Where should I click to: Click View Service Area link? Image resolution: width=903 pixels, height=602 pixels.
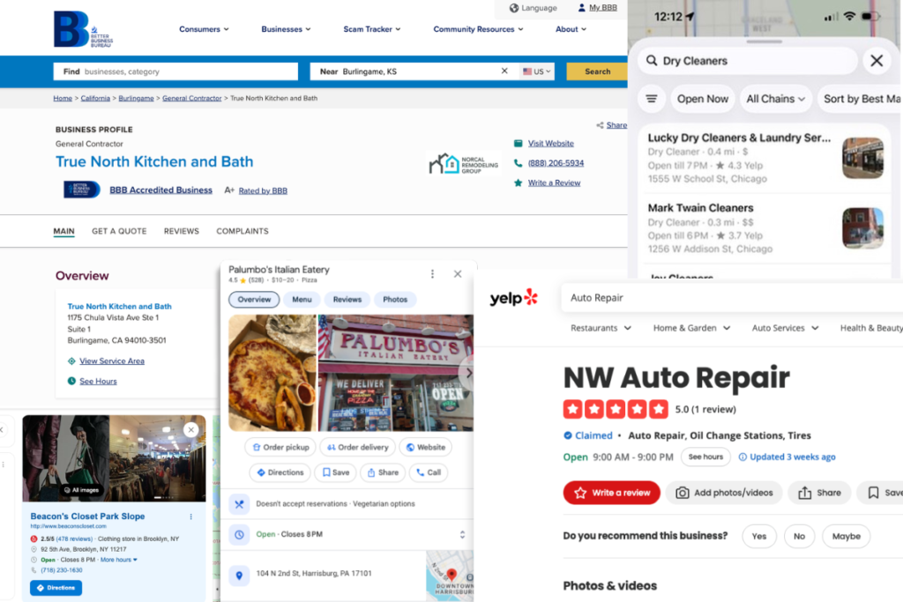click(112, 360)
